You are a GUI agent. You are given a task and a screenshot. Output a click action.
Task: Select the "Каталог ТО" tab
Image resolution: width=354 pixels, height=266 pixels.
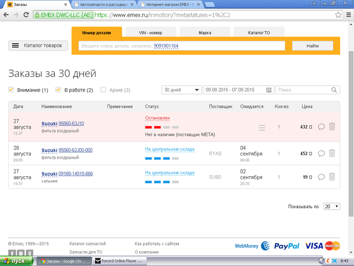[x=259, y=33]
